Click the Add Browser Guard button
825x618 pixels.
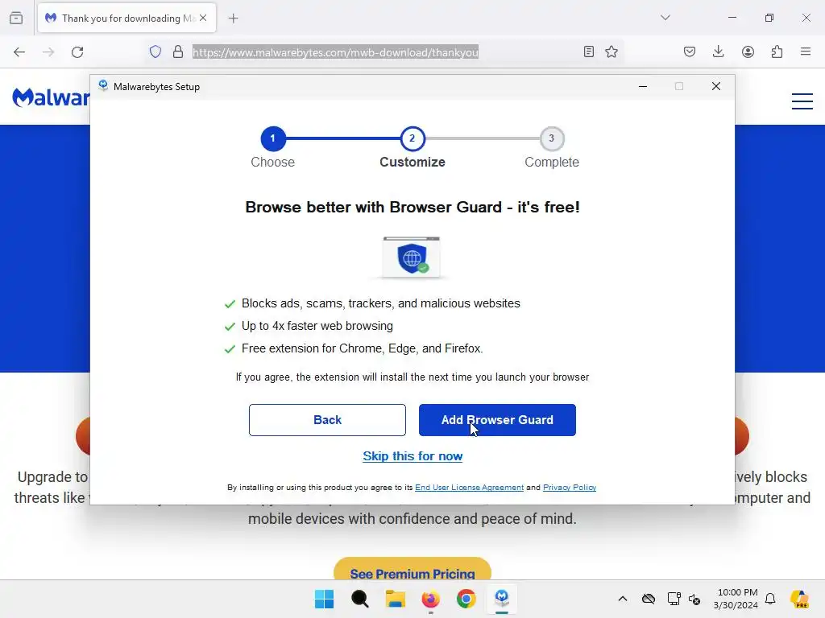point(497,420)
